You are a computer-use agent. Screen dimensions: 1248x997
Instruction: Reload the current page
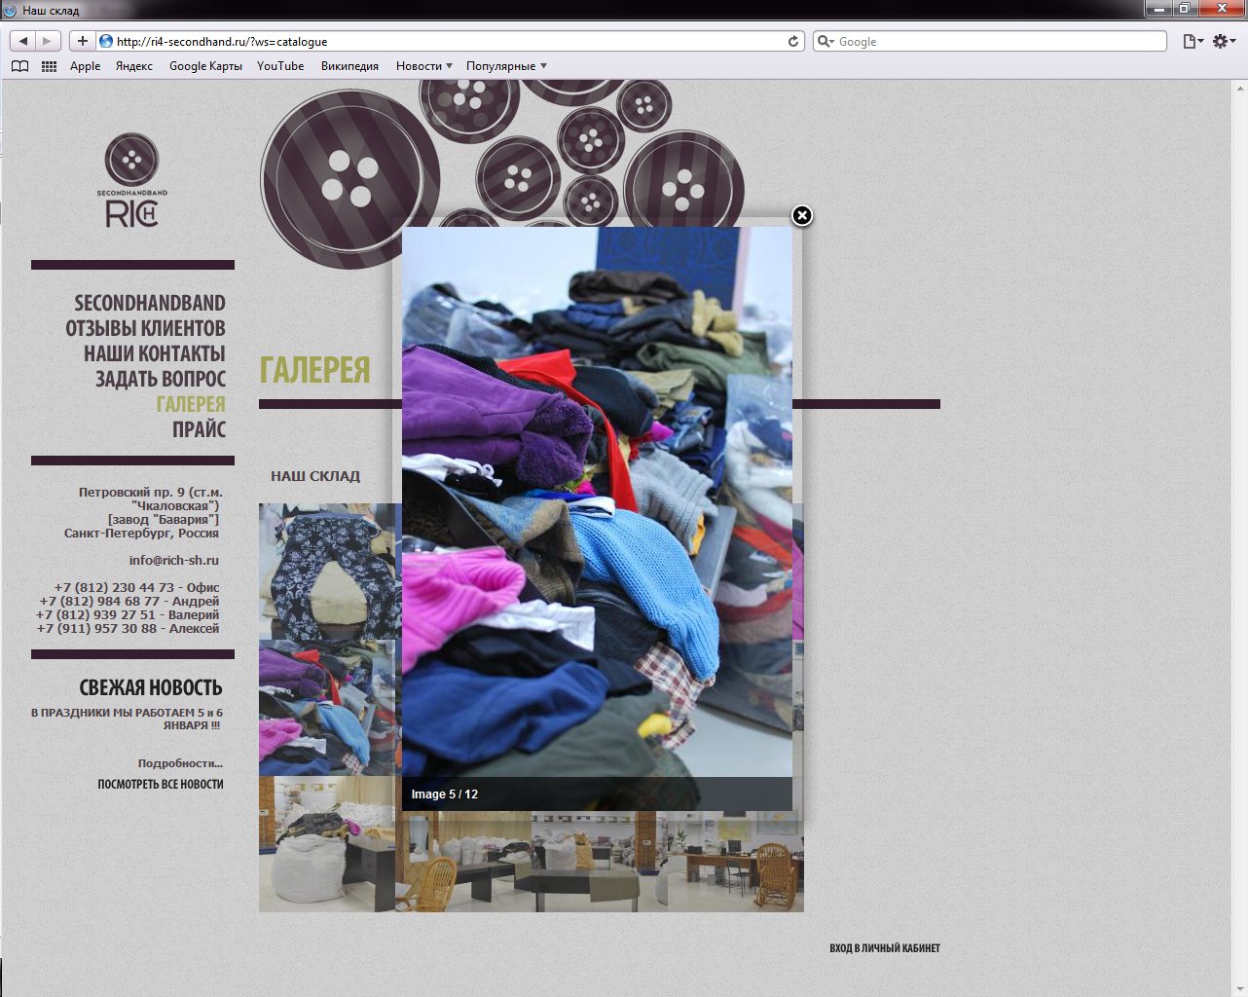tap(793, 41)
